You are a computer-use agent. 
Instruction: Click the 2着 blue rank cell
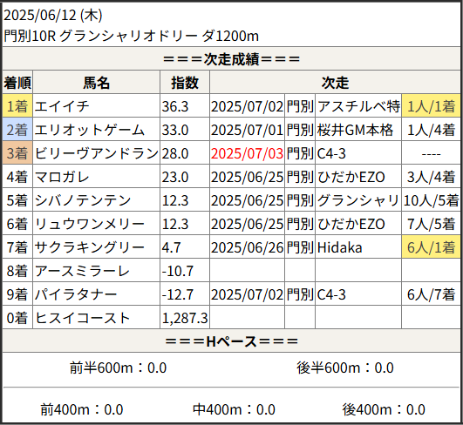click(17, 130)
